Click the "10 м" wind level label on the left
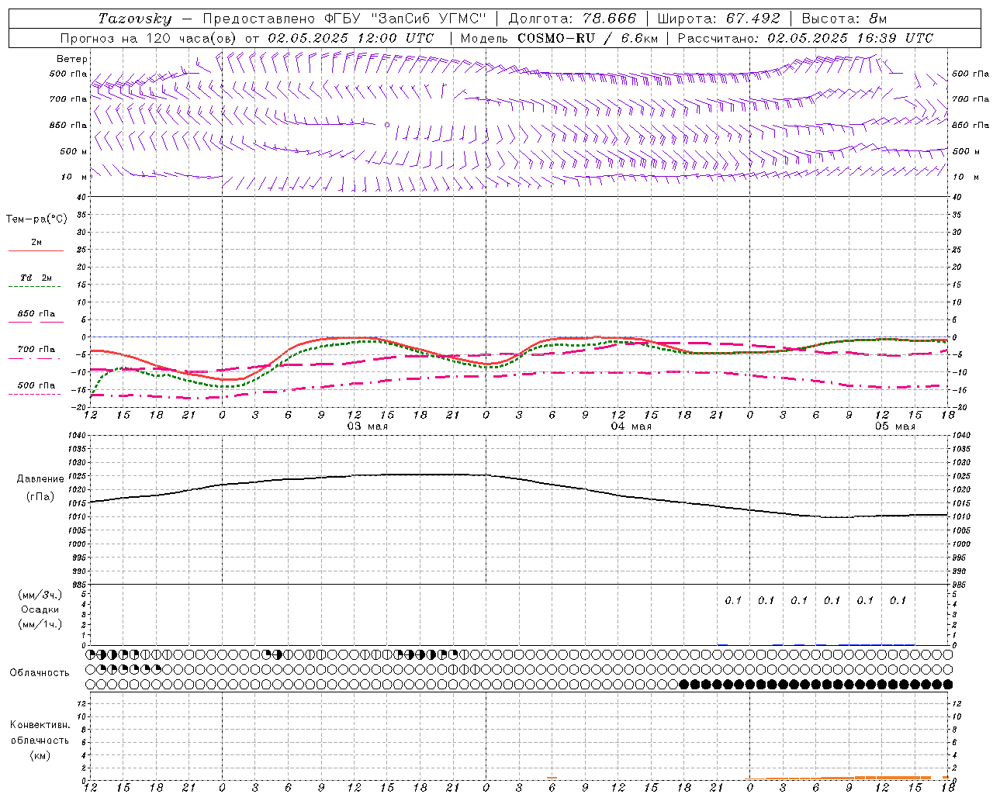The image size is (993, 794). [75, 177]
